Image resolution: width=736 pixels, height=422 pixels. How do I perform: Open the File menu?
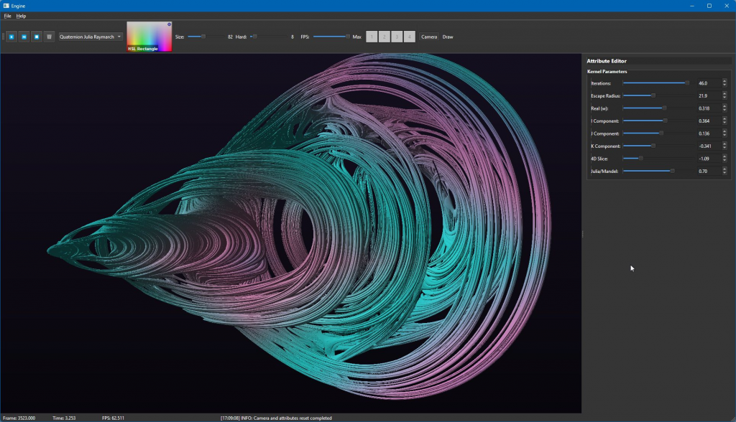click(7, 16)
